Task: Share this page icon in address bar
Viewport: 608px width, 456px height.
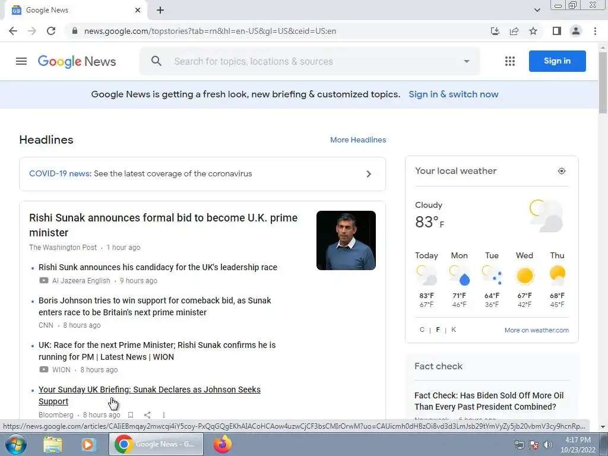Action: pyautogui.click(x=514, y=31)
